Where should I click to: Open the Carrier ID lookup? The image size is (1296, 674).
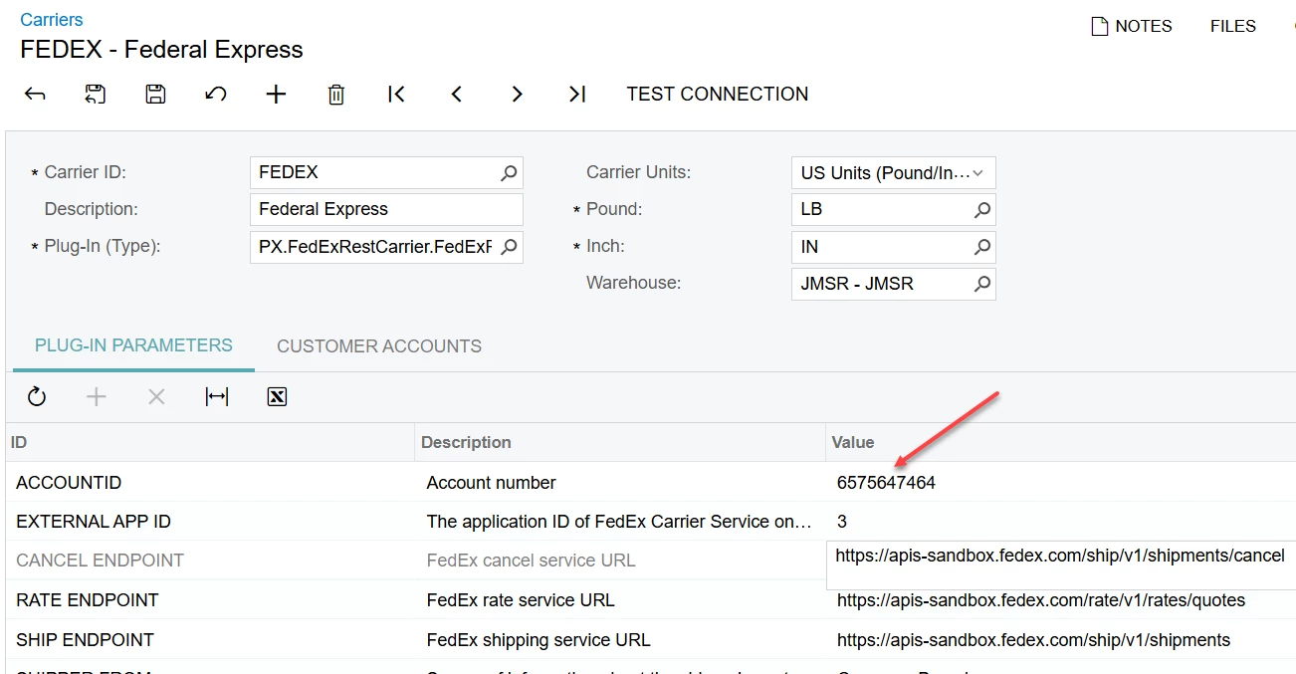(509, 173)
